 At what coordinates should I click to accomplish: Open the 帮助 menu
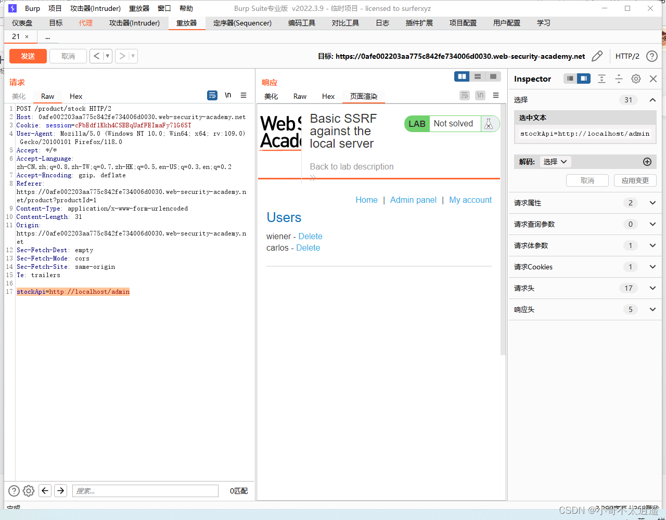point(186,8)
